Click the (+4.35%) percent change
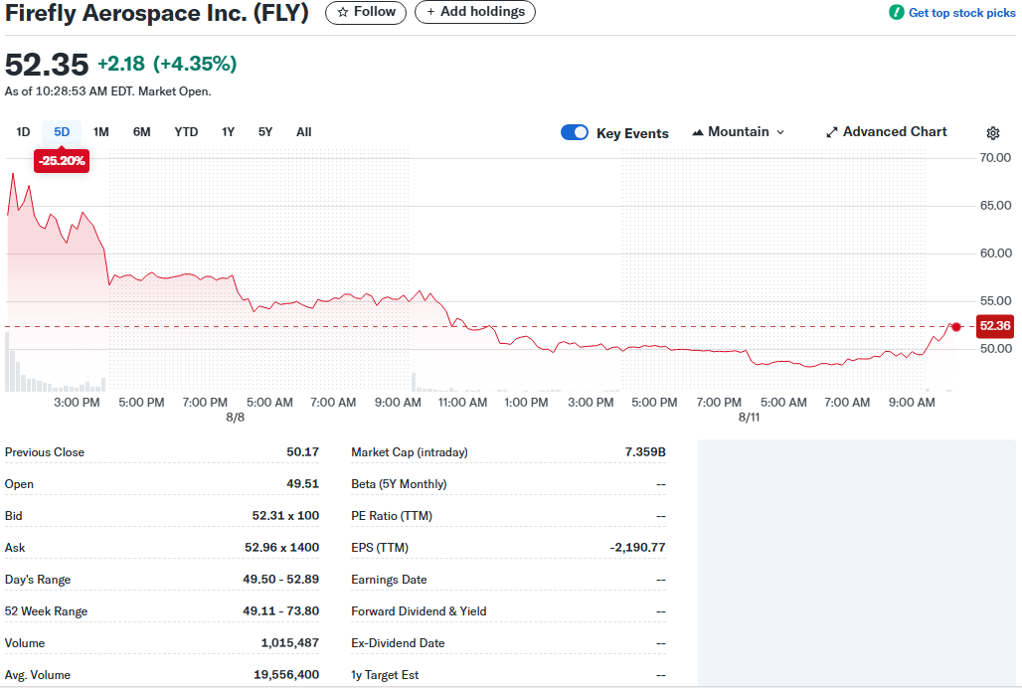 [195, 64]
